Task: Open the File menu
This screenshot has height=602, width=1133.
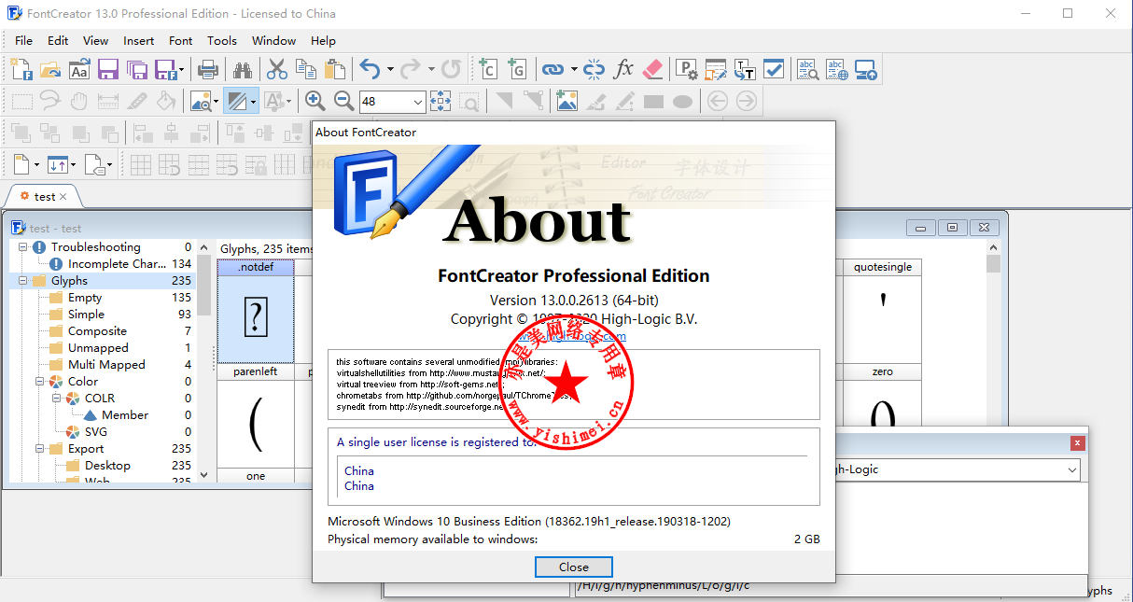Action: pyautogui.click(x=23, y=40)
